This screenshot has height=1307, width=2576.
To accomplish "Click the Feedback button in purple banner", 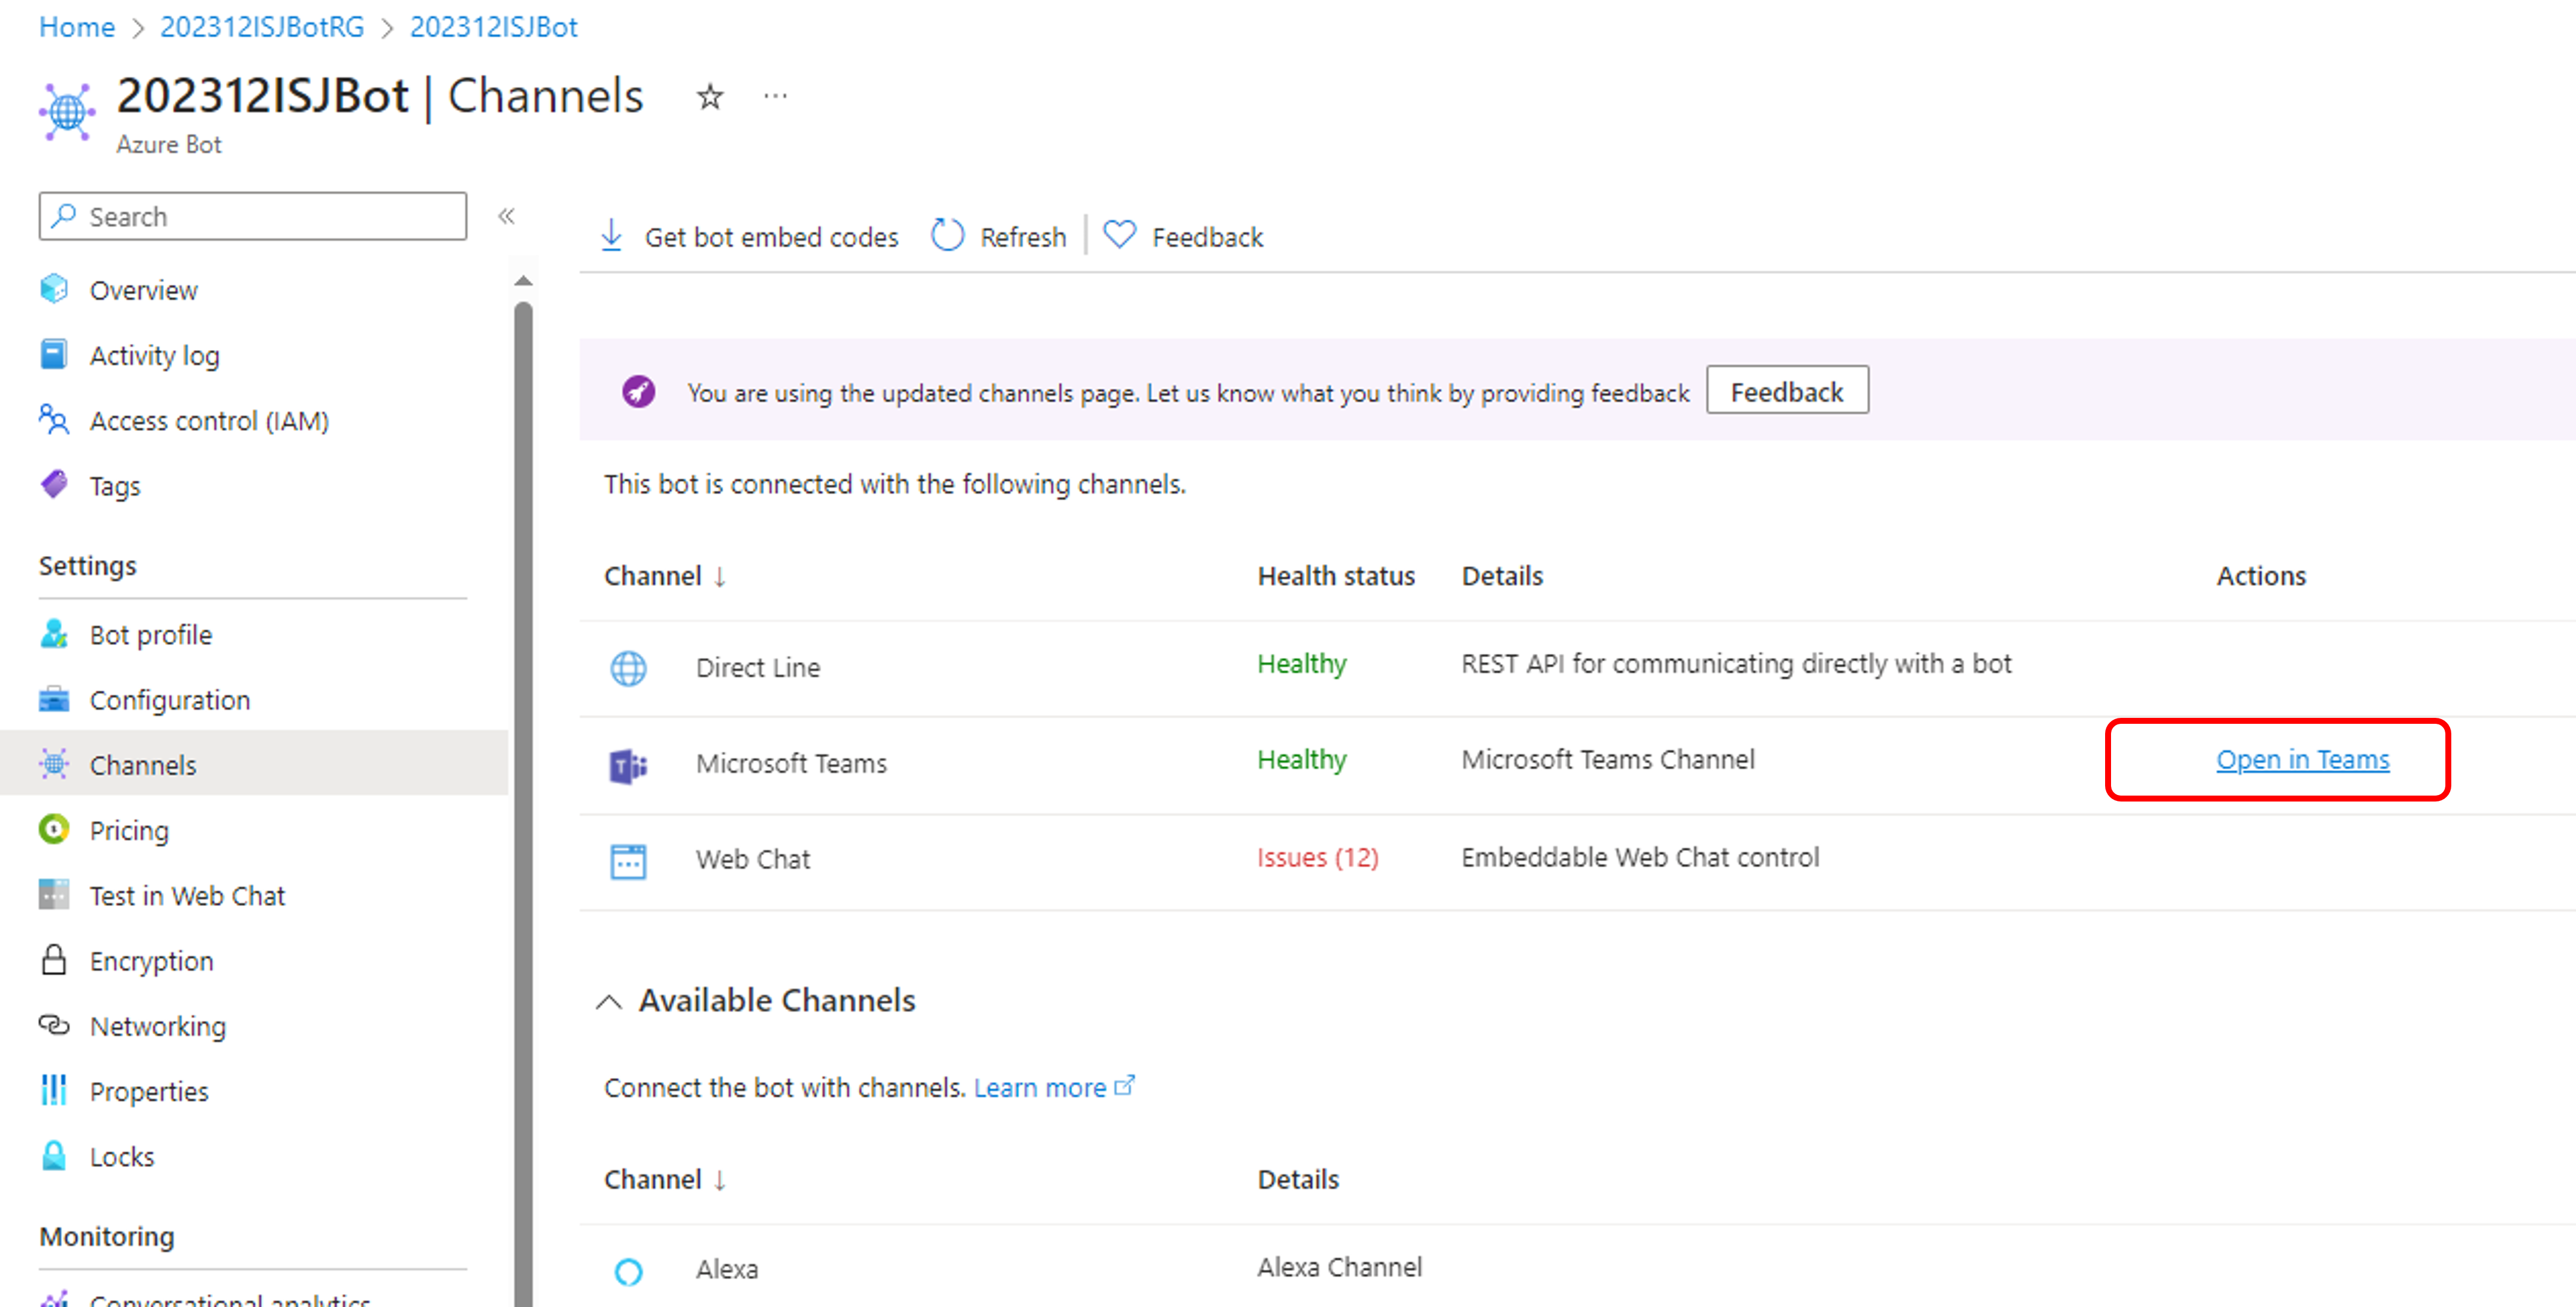I will pyautogui.click(x=1786, y=392).
